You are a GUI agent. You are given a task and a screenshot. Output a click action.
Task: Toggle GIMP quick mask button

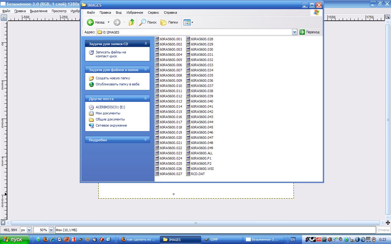(3, 223)
